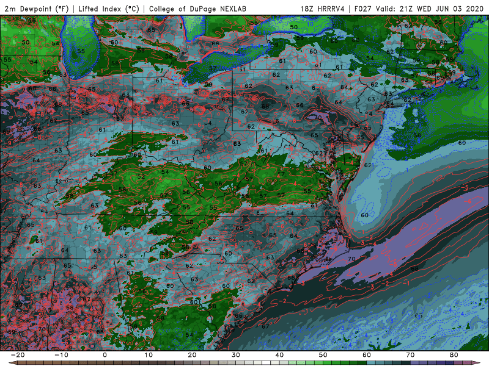Click the left arrow end of color bar

click(12, 363)
